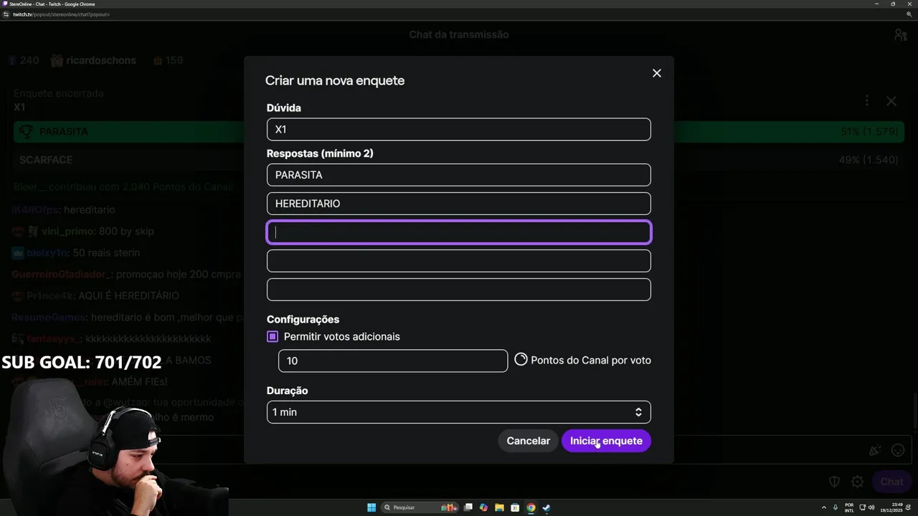Click username ResumoGames in chat

pos(49,317)
